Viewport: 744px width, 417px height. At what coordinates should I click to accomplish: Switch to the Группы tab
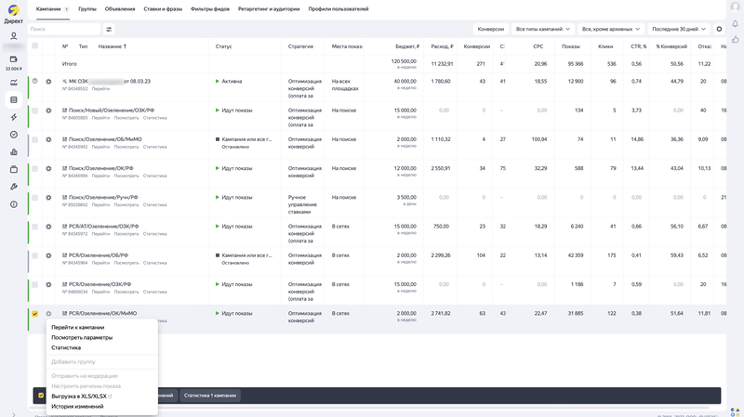pyautogui.click(x=87, y=9)
